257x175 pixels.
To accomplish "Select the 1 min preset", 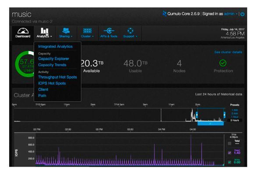I will click(235, 110).
